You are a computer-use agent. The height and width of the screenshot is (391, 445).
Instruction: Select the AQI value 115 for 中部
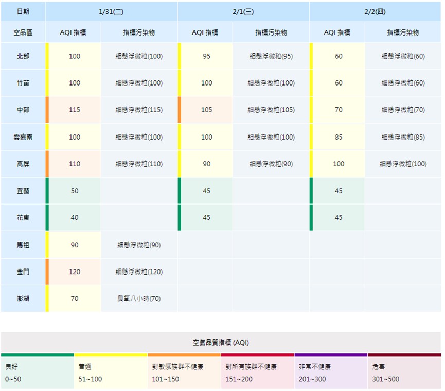tap(75, 110)
